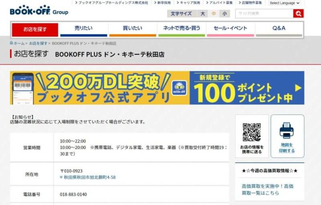Click the 秋田県秋田市旭北錦町4-58 address link
The width and height of the screenshot is (321, 205).
pyautogui.click(x=89, y=177)
